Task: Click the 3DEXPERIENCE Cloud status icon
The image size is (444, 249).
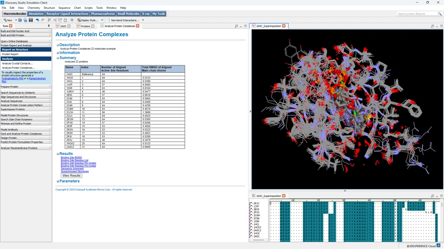Action: click(438, 246)
